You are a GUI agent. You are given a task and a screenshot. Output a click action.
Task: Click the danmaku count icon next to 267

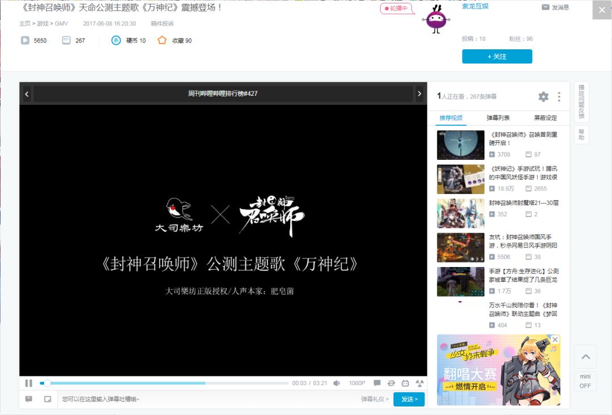tap(66, 40)
